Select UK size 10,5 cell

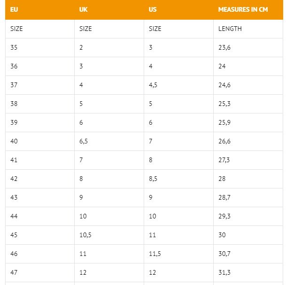point(85,235)
